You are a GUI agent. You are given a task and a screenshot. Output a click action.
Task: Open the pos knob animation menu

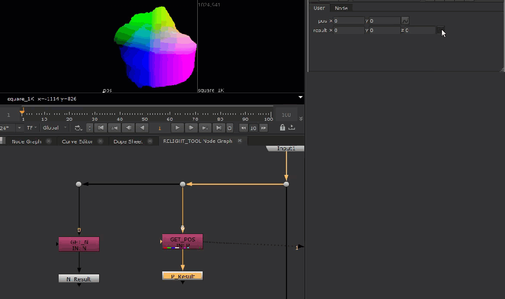(405, 21)
